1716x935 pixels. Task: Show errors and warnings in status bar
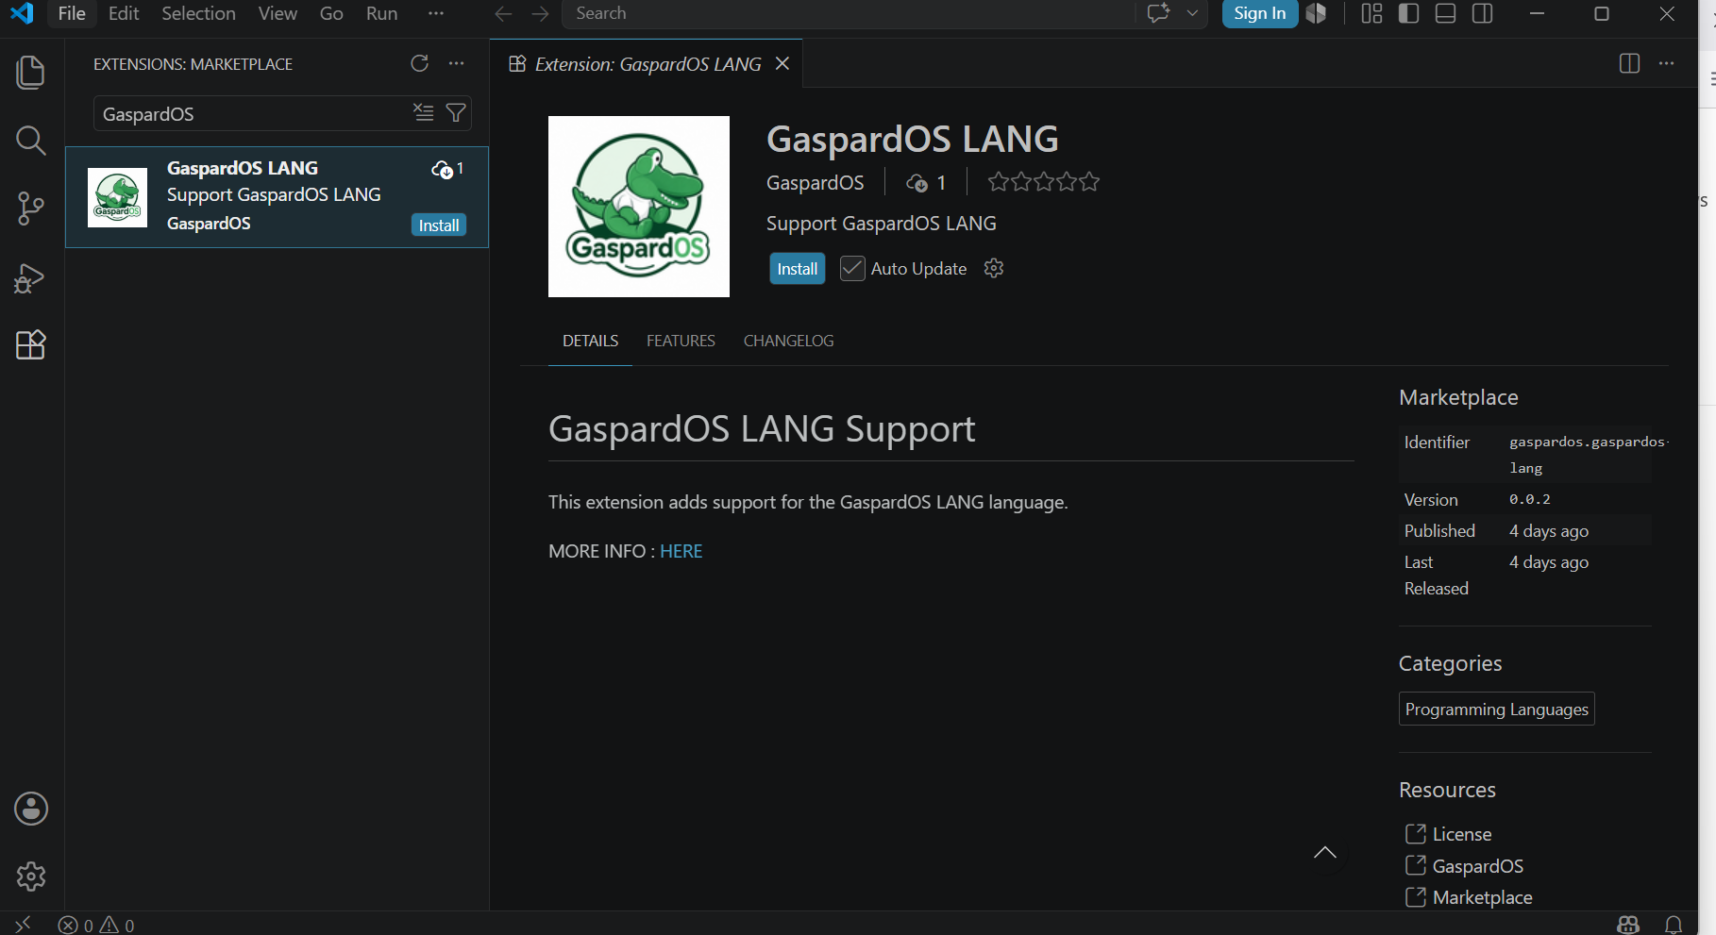click(96, 926)
